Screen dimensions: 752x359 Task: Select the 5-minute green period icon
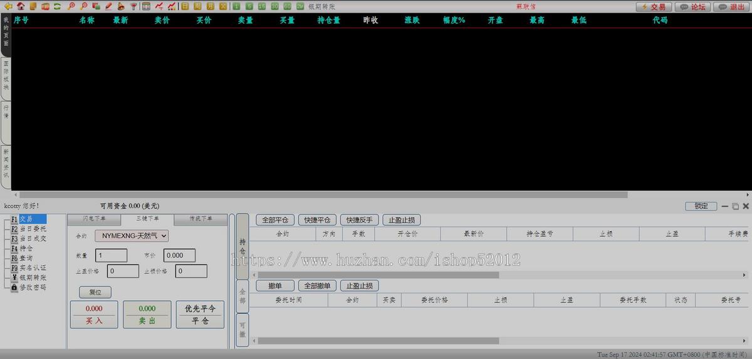pyautogui.click(x=249, y=6)
